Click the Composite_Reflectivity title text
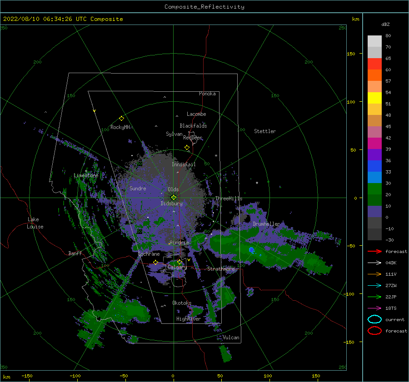 (x=204, y=7)
